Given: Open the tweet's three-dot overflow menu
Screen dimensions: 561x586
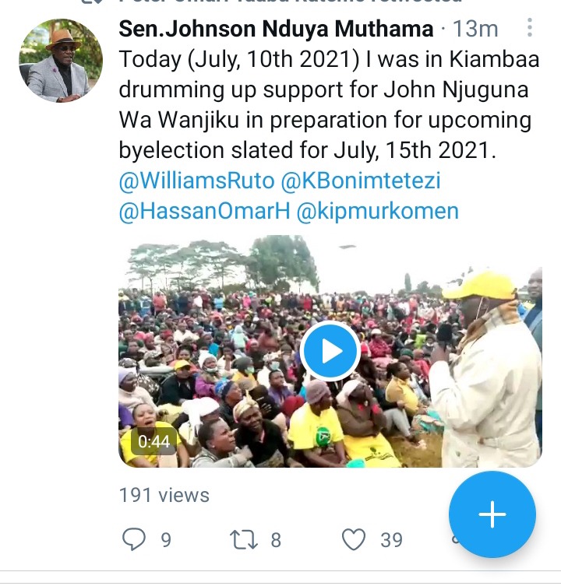Looking at the screenshot, I should (x=529, y=28).
